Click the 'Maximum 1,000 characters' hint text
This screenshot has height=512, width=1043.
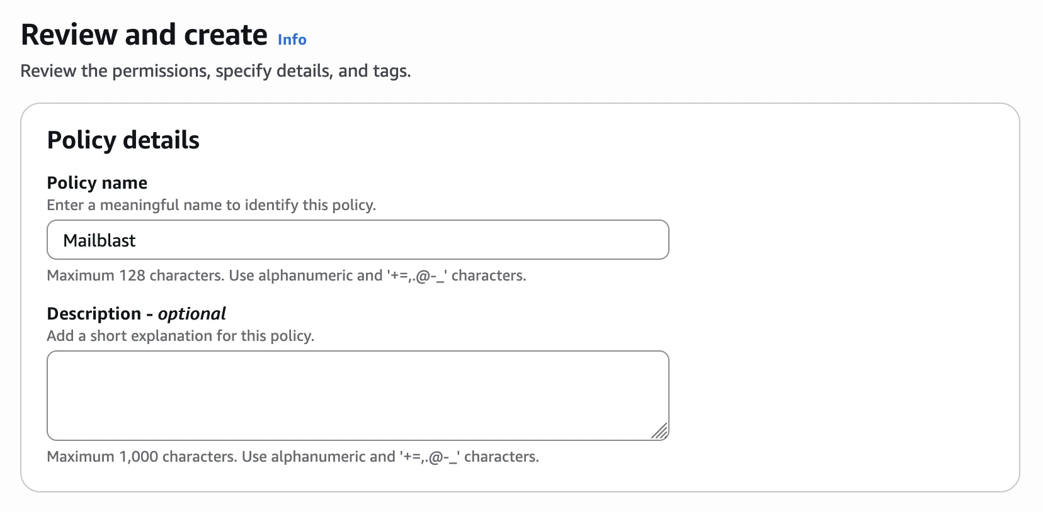293,457
